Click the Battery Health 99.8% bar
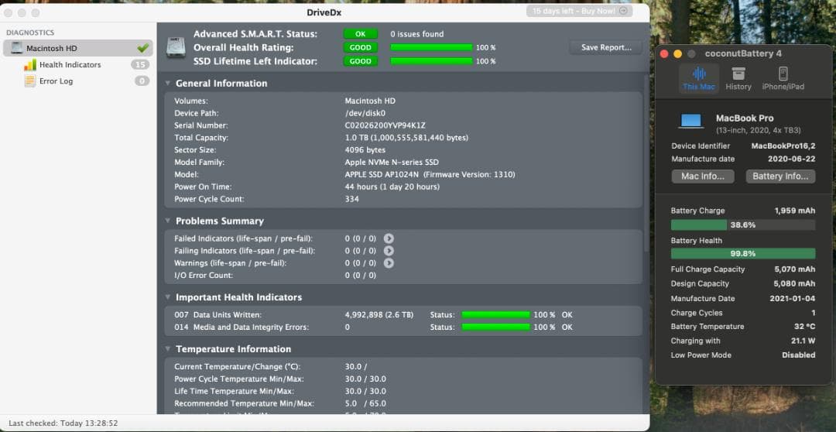Screen dimensions: 836x432 742,253
